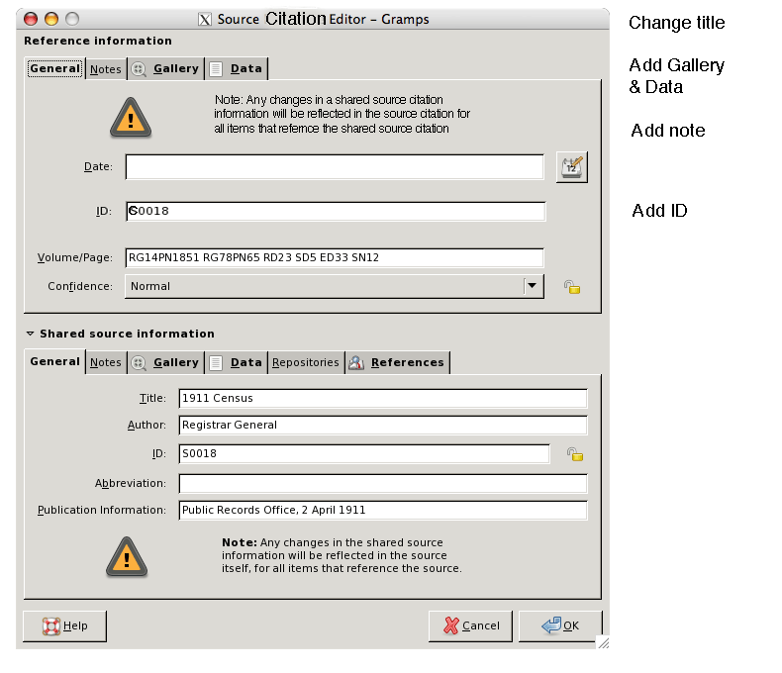782x673 pixels.
Task: Open the Confidence dropdown showing Normal
Action: tap(335, 286)
